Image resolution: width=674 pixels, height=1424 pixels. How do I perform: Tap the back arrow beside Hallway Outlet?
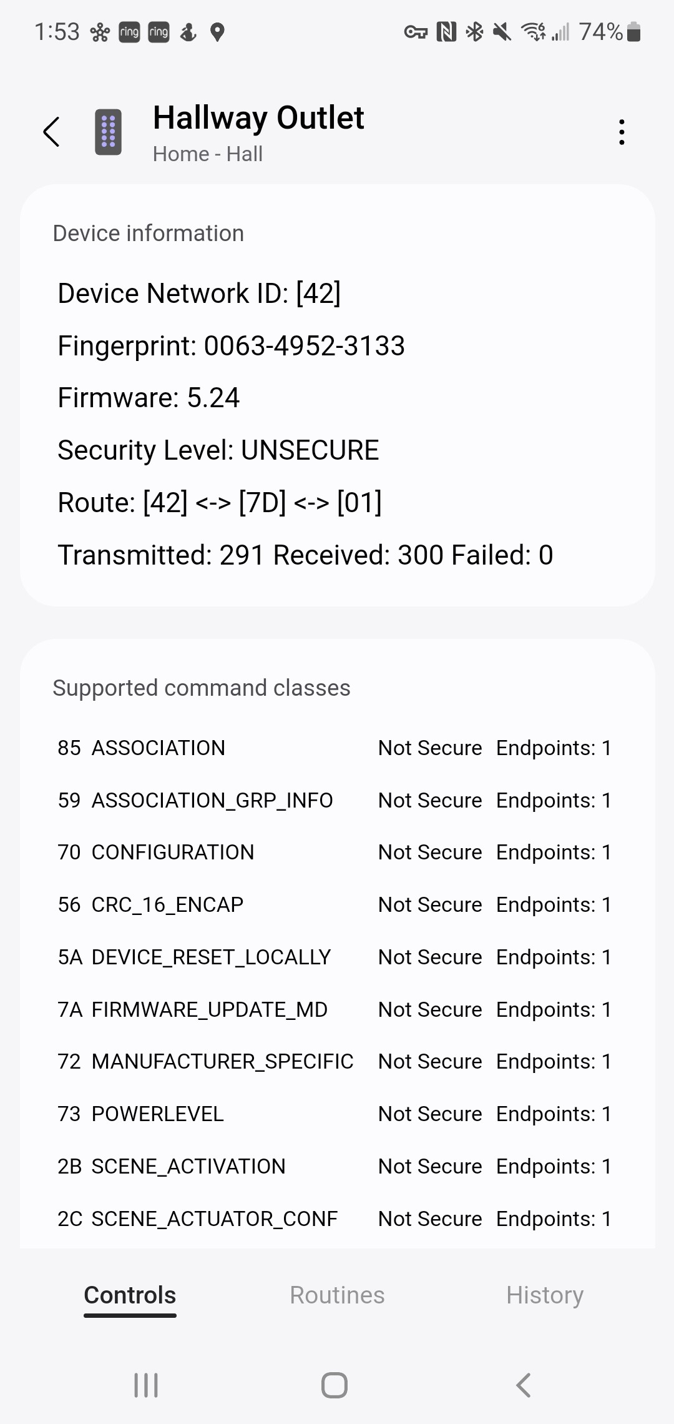click(x=52, y=132)
